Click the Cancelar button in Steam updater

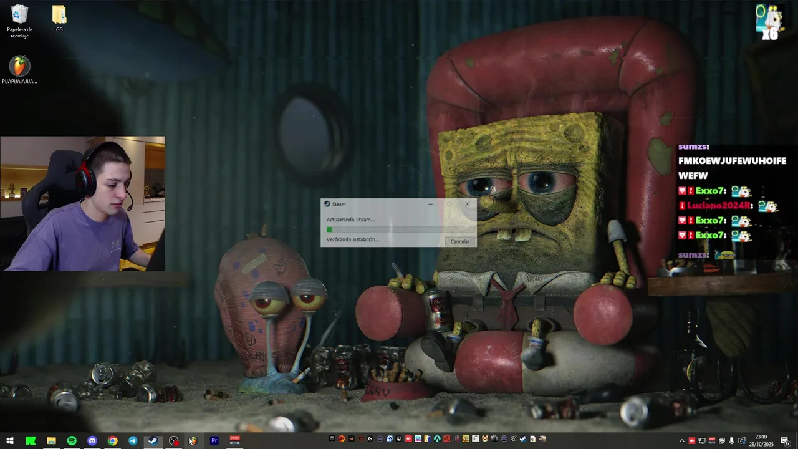pyautogui.click(x=460, y=241)
